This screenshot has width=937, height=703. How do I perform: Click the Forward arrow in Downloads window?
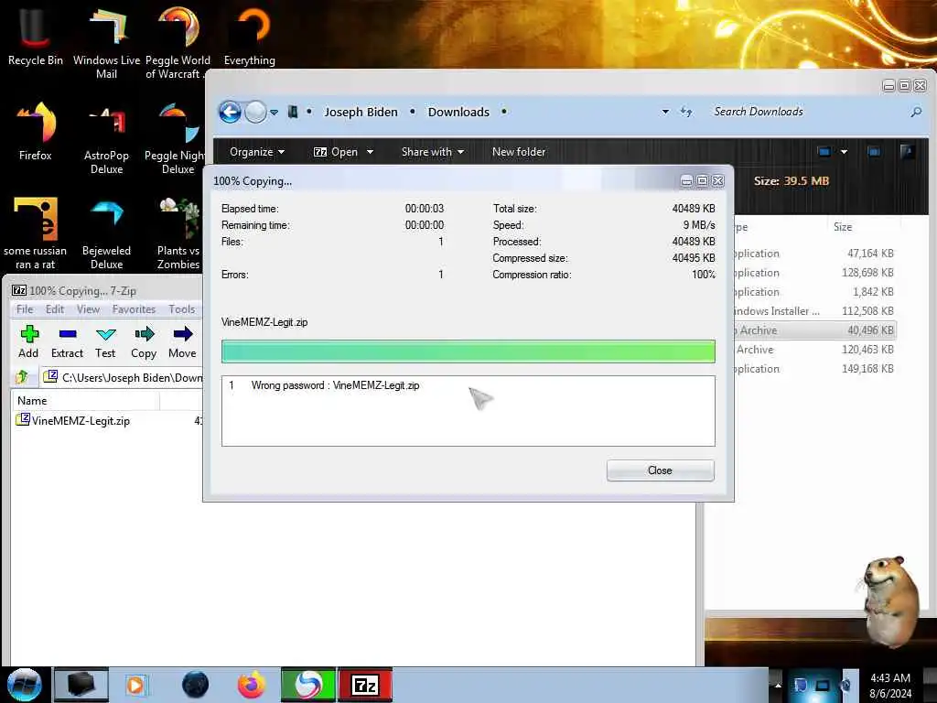coord(256,112)
